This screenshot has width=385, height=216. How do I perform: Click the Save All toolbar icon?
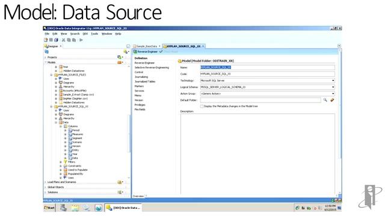pyautogui.click(x=56, y=40)
